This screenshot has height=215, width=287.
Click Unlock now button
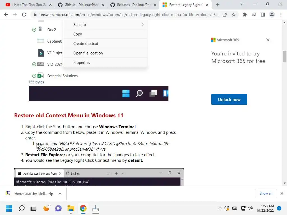229,99
